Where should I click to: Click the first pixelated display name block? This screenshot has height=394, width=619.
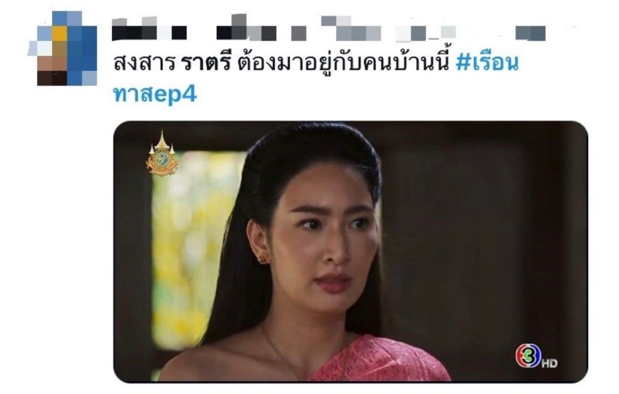coord(149,29)
